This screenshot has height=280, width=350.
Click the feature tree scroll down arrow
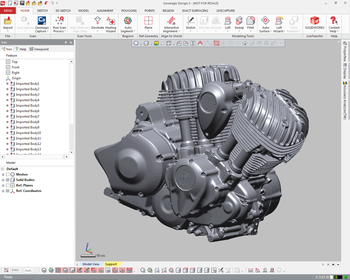click(71, 152)
